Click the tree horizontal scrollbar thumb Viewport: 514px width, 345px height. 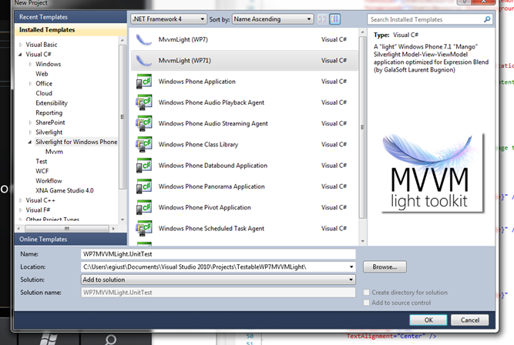point(67,229)
